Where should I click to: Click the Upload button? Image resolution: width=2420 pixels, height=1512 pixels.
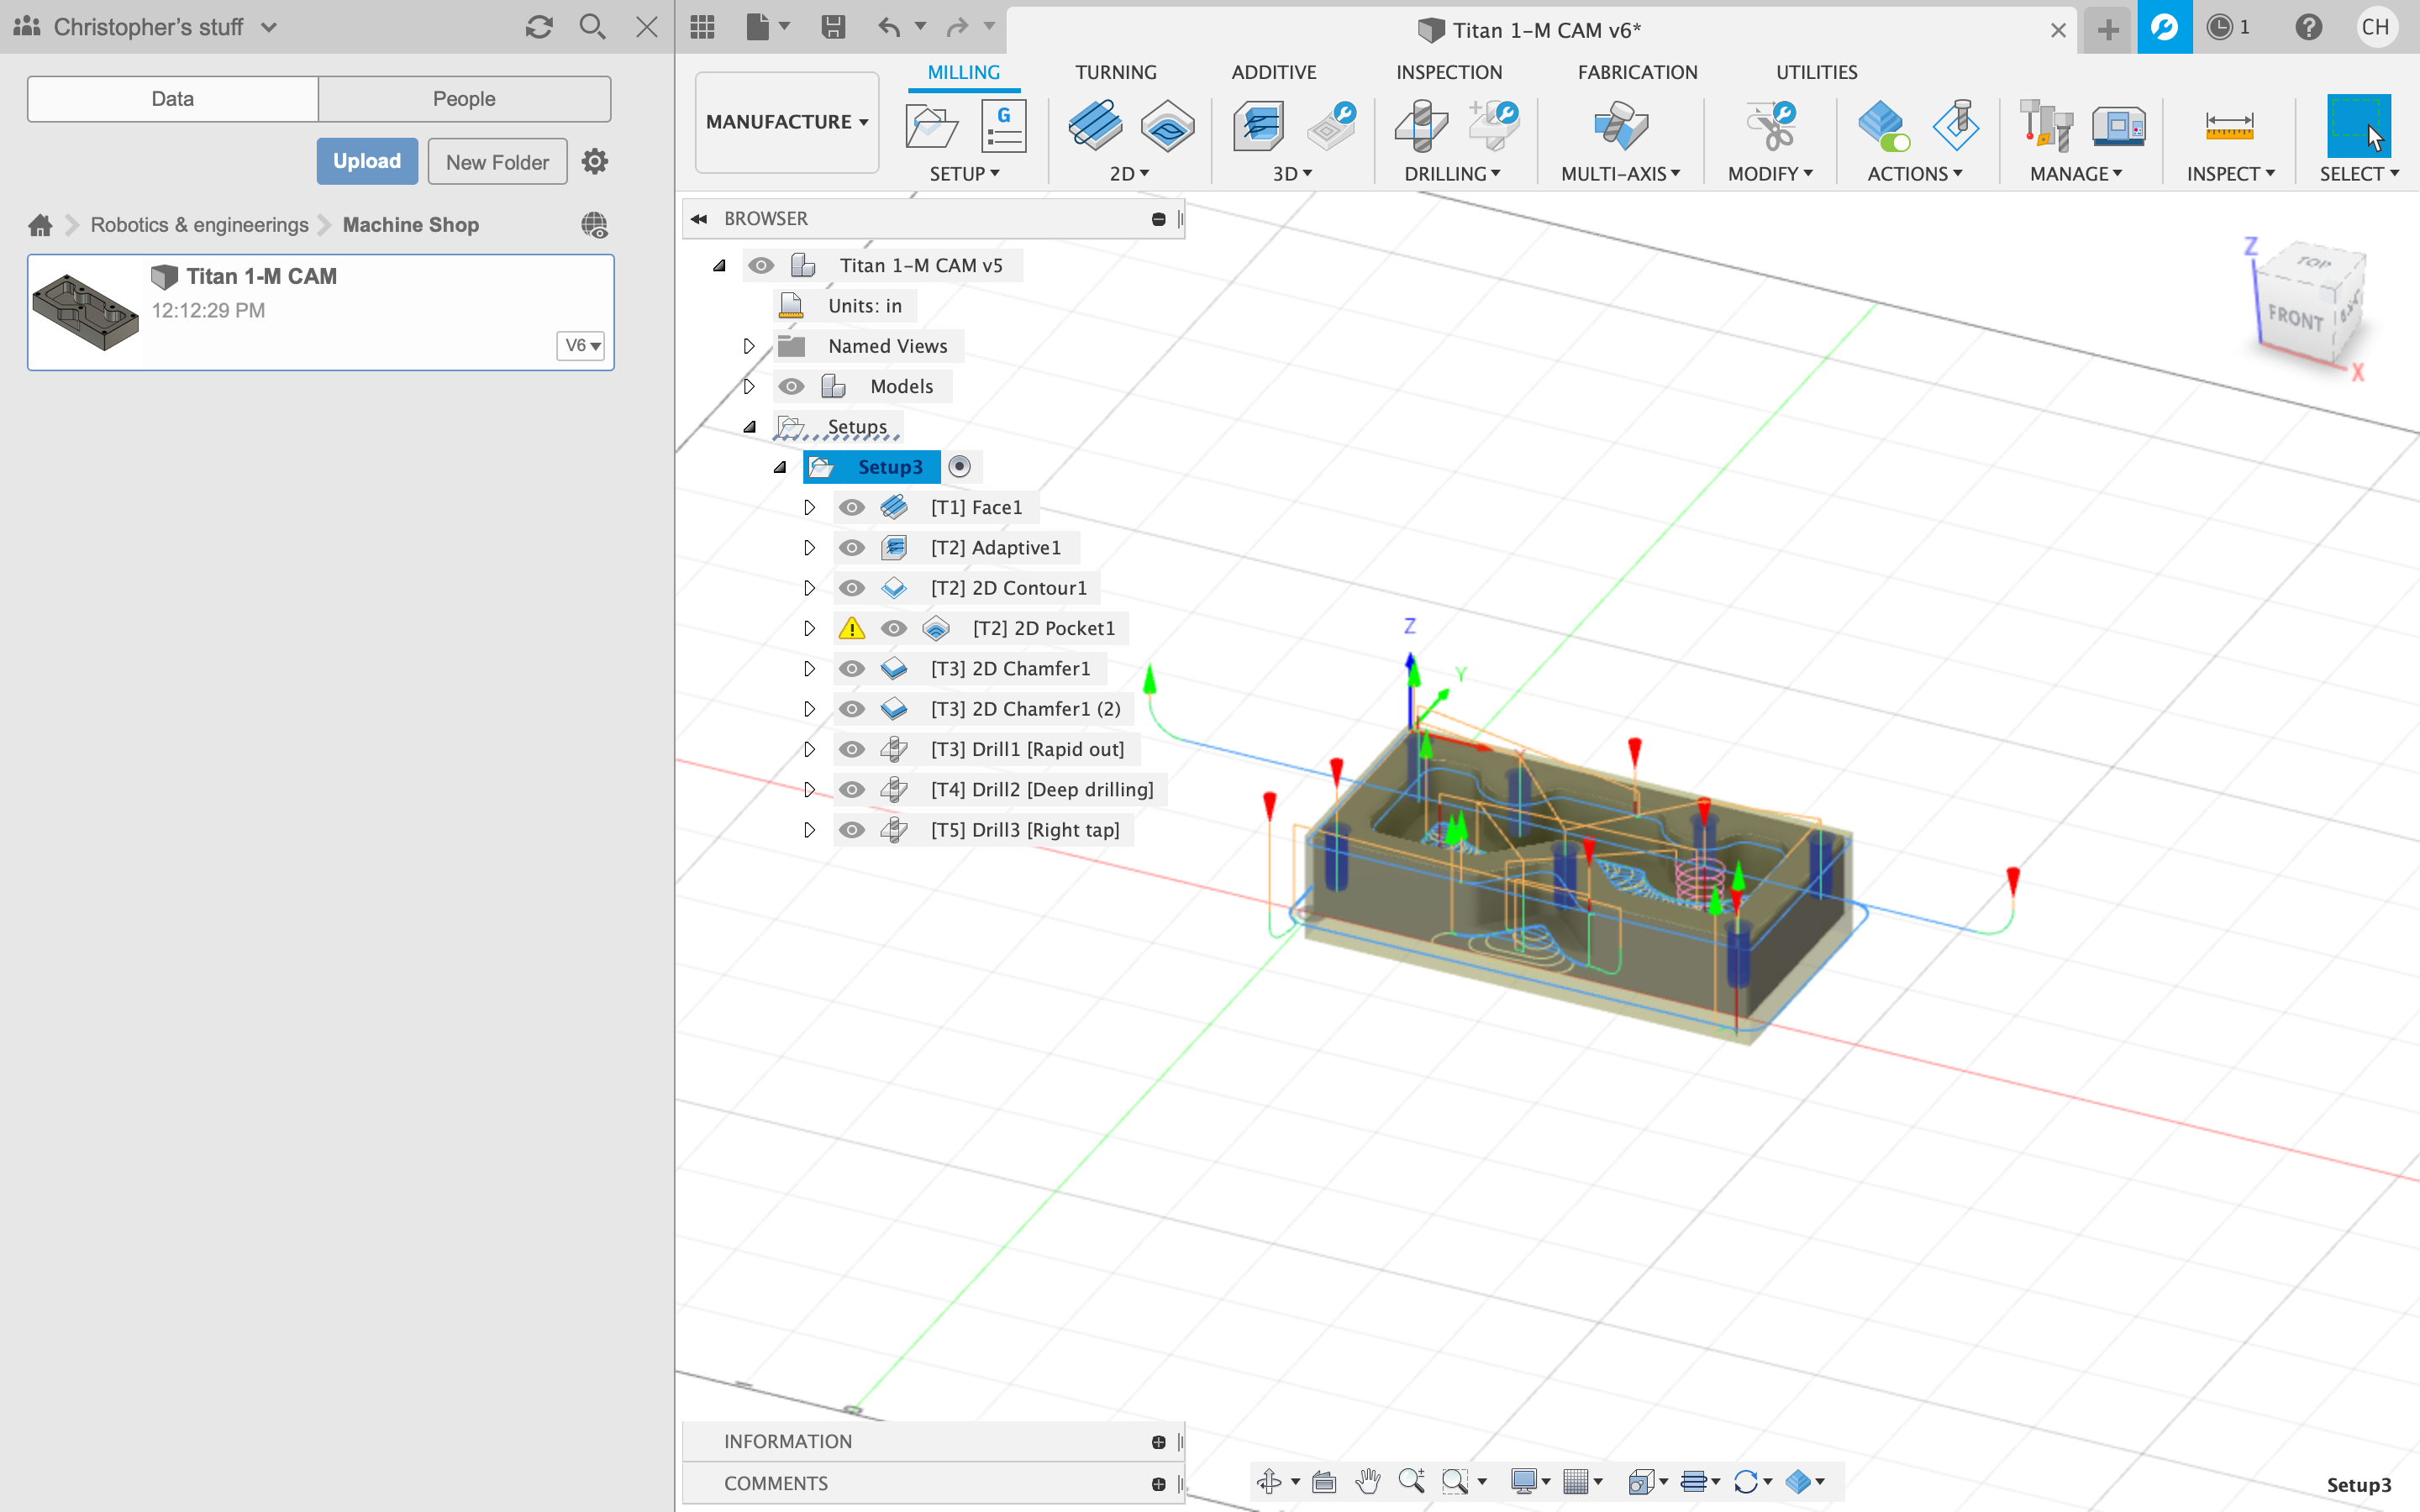point(366,162)
